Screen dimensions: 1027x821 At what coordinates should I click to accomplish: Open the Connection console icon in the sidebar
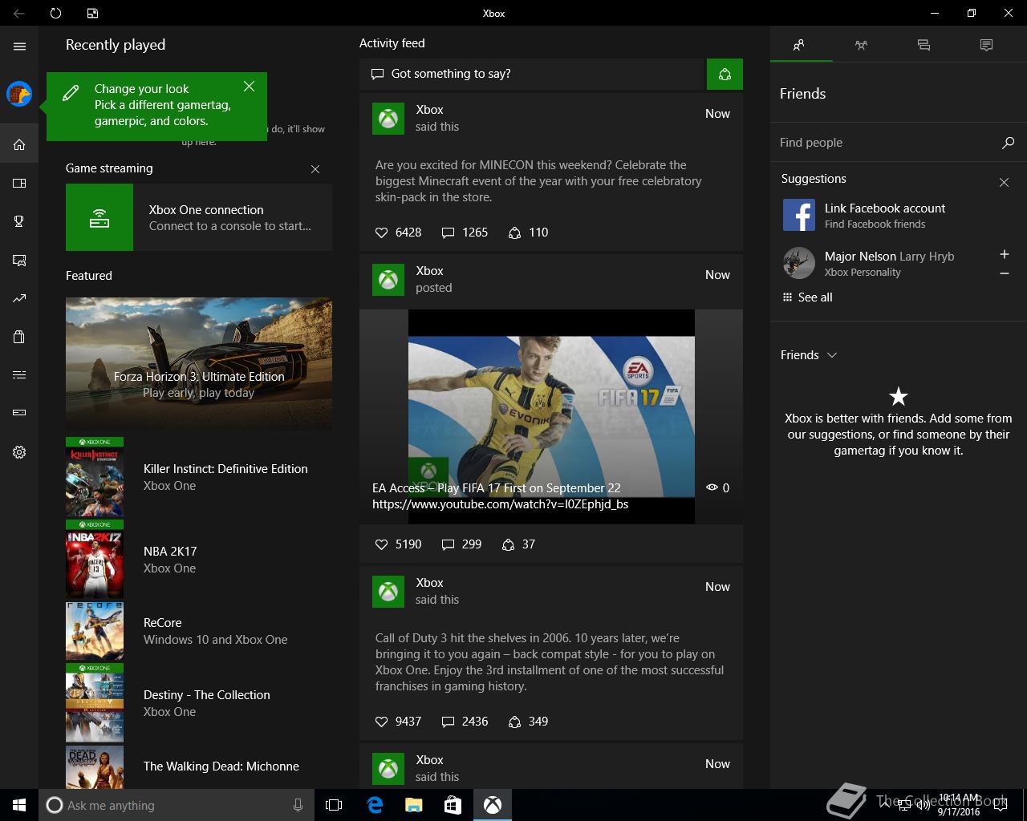(x=19, y=413)
